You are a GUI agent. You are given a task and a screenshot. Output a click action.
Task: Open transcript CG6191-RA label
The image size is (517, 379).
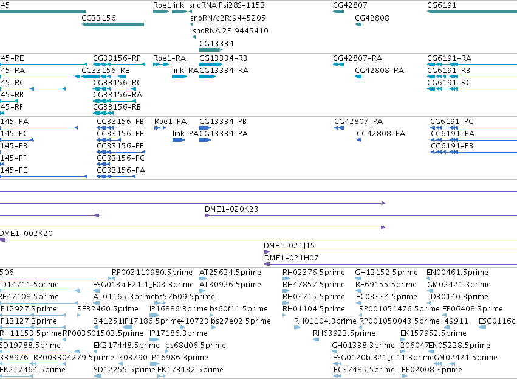[450, 58]
